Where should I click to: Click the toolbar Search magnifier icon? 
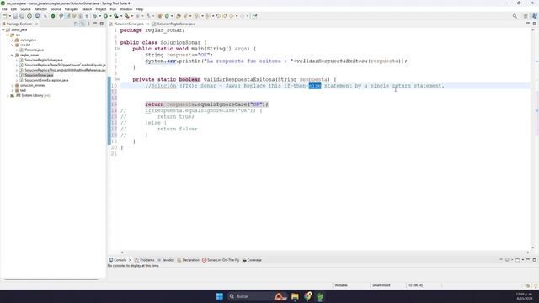click(515, 16)
